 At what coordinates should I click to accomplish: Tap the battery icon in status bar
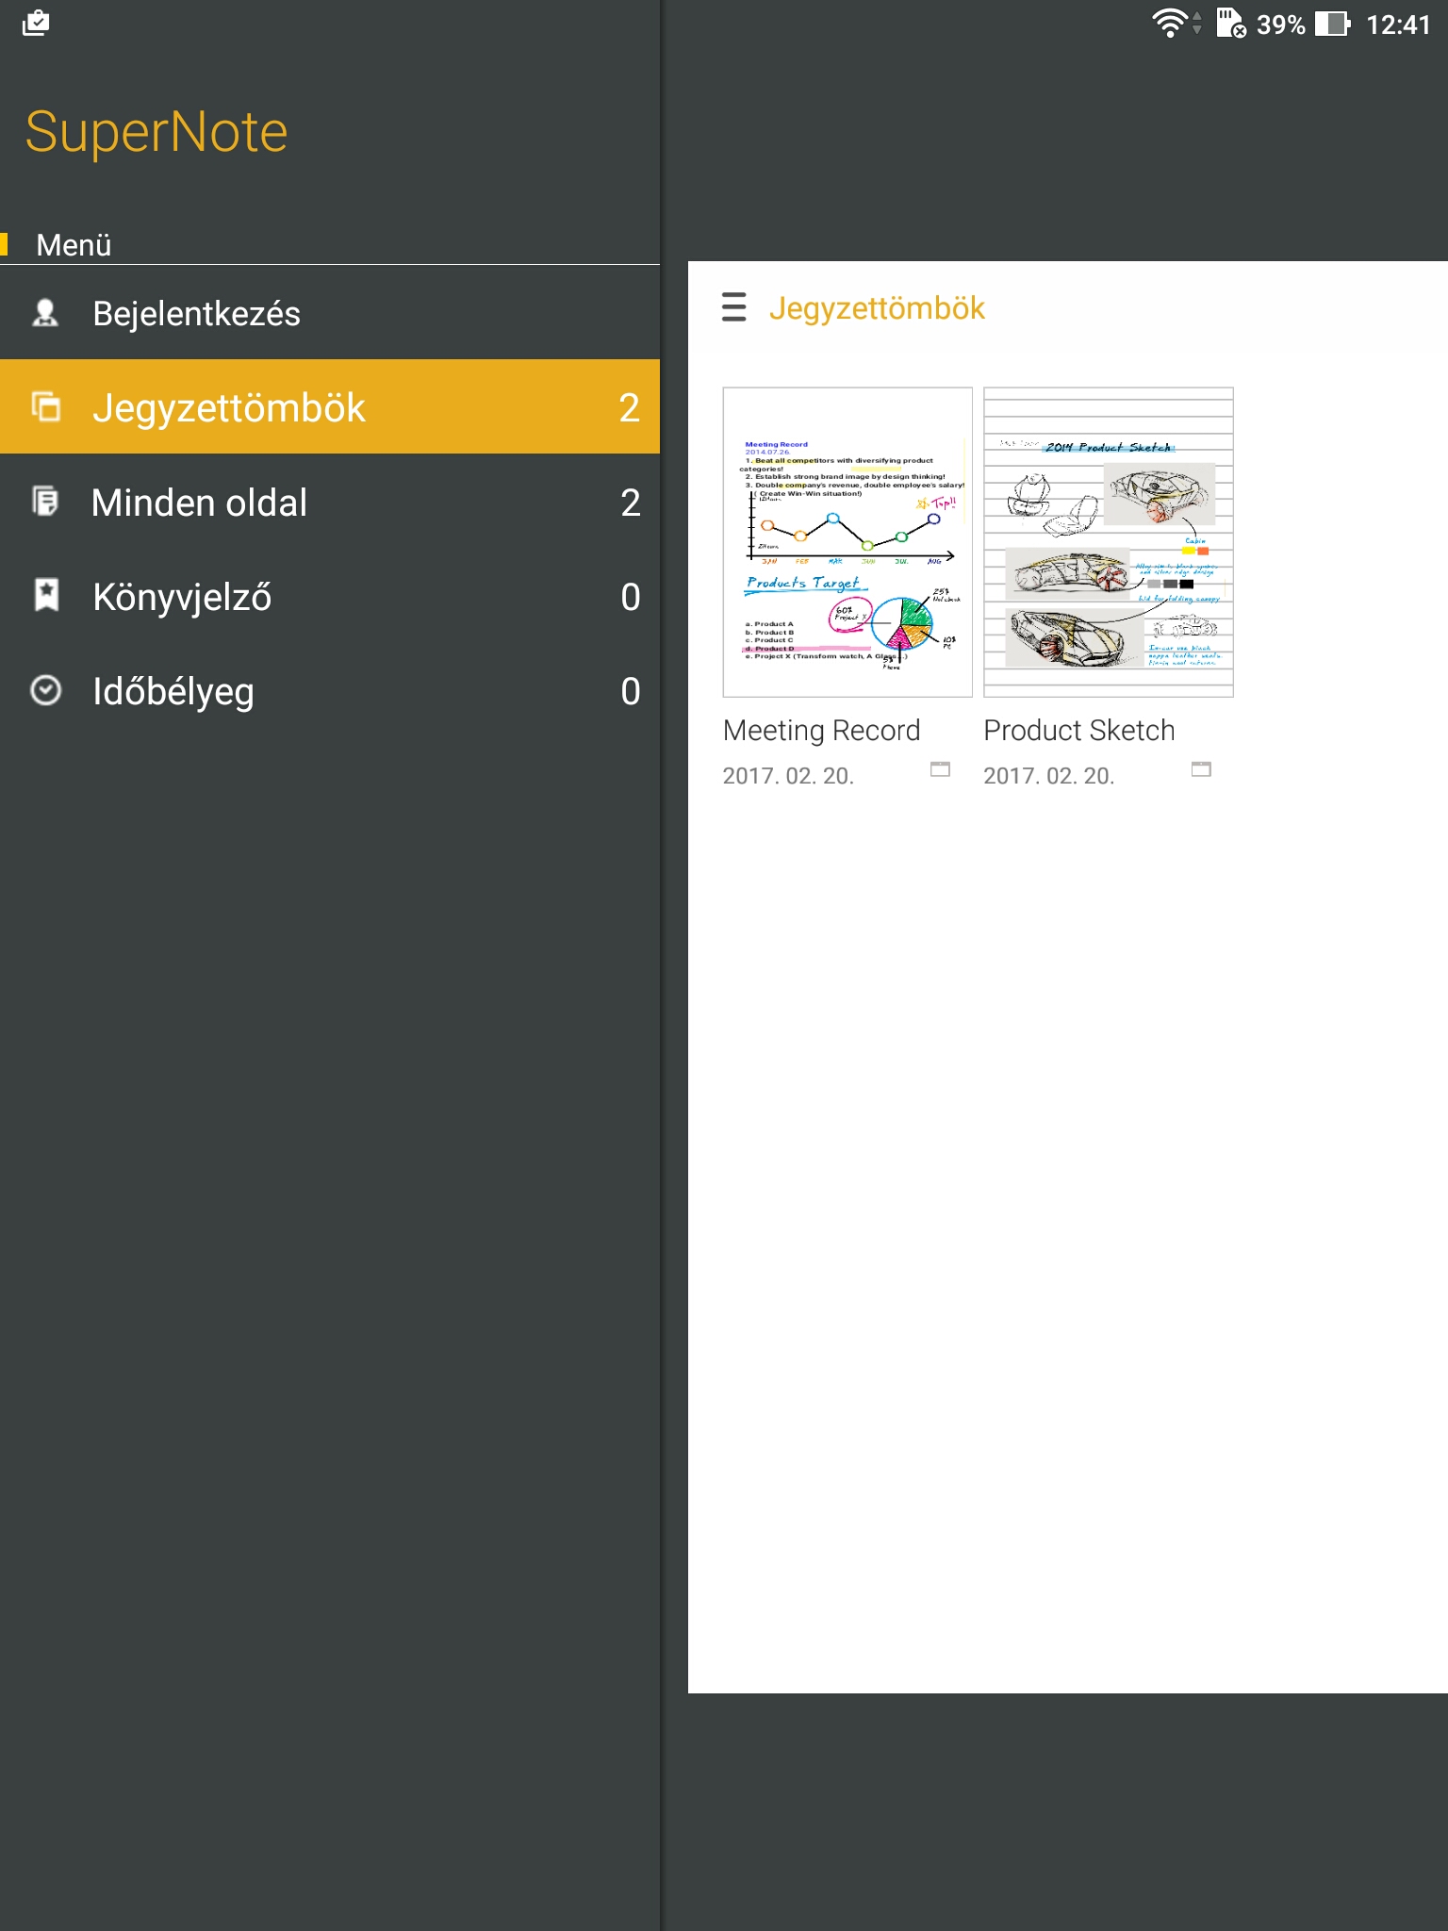(1333, 24)
